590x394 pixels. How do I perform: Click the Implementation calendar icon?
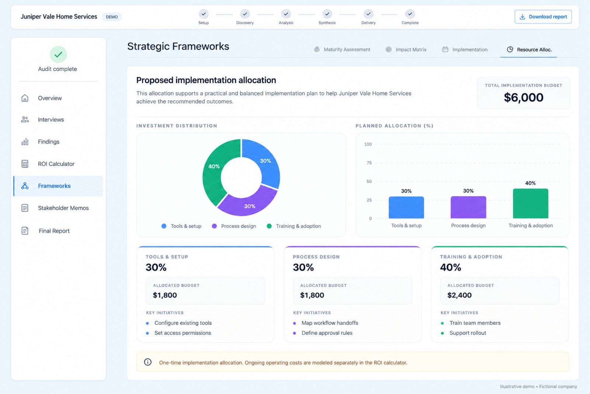click(x=445, y=49)
